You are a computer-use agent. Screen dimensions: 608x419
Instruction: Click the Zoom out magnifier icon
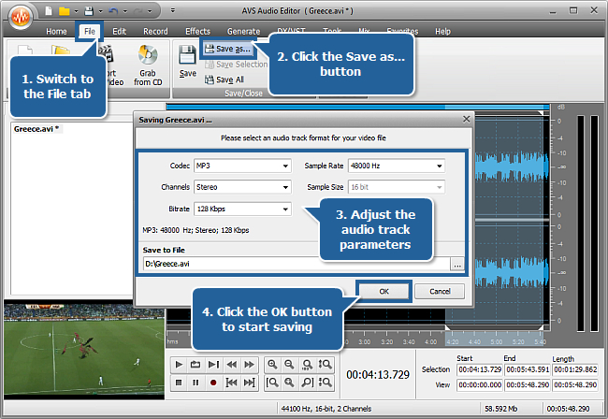coord(289,365)
